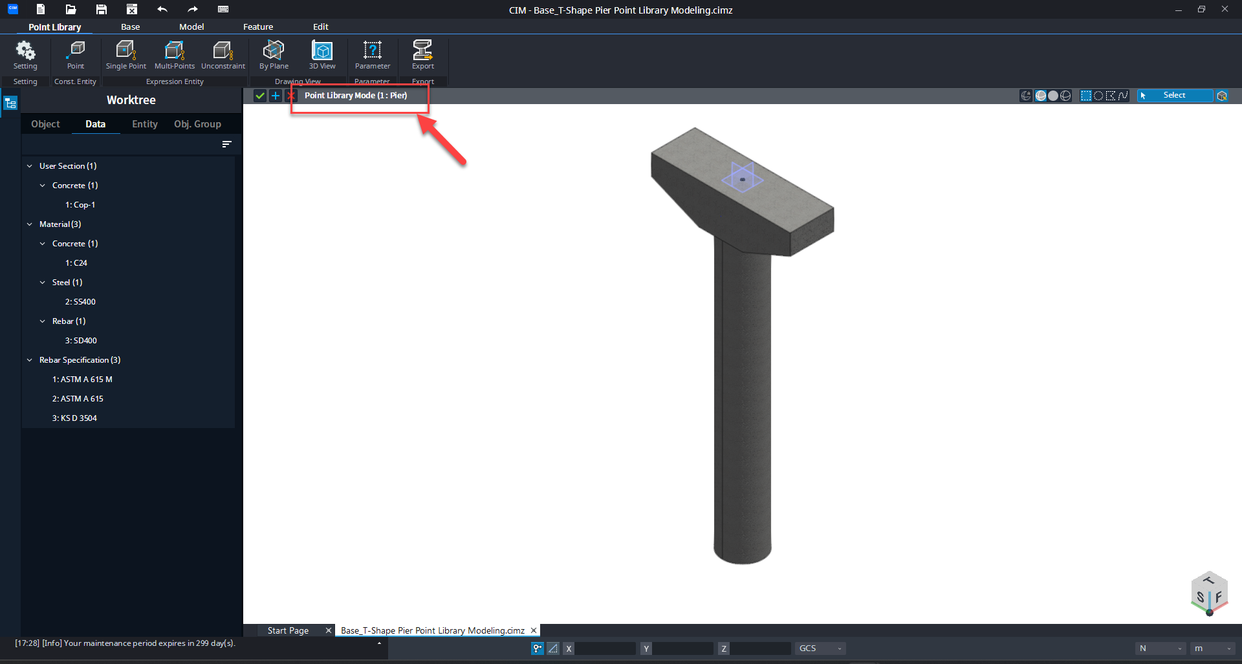This screenshot has width=1242, height=664.
Task: Collapse the Rebar (1) node
Action: coord(43,321)
